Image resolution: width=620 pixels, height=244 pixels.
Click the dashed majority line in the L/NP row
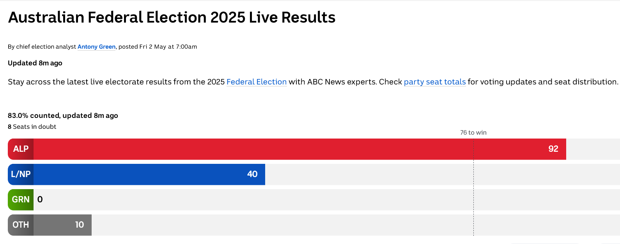click(473, 174)
